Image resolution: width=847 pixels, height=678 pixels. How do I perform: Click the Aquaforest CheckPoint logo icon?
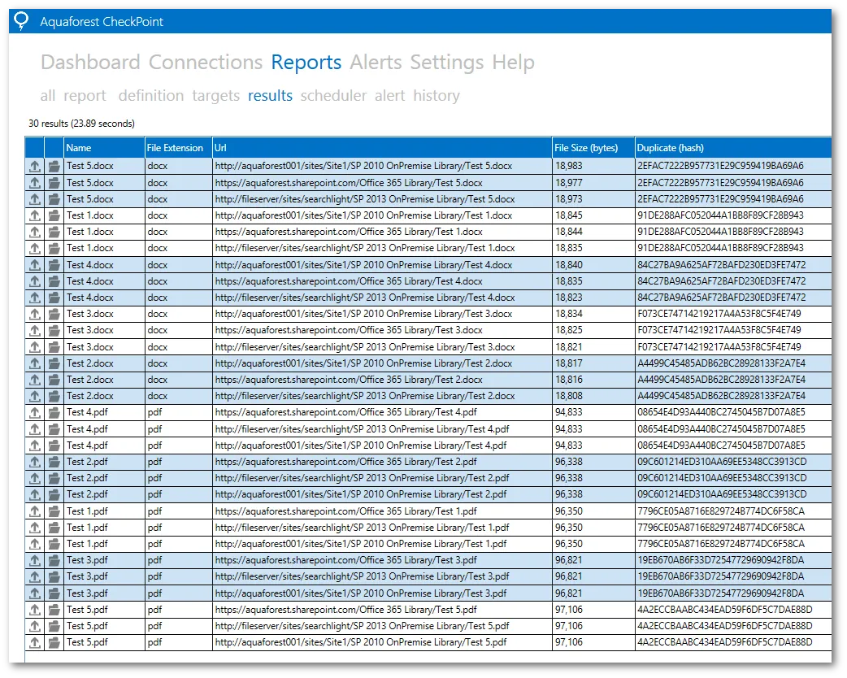coord(20,20)
